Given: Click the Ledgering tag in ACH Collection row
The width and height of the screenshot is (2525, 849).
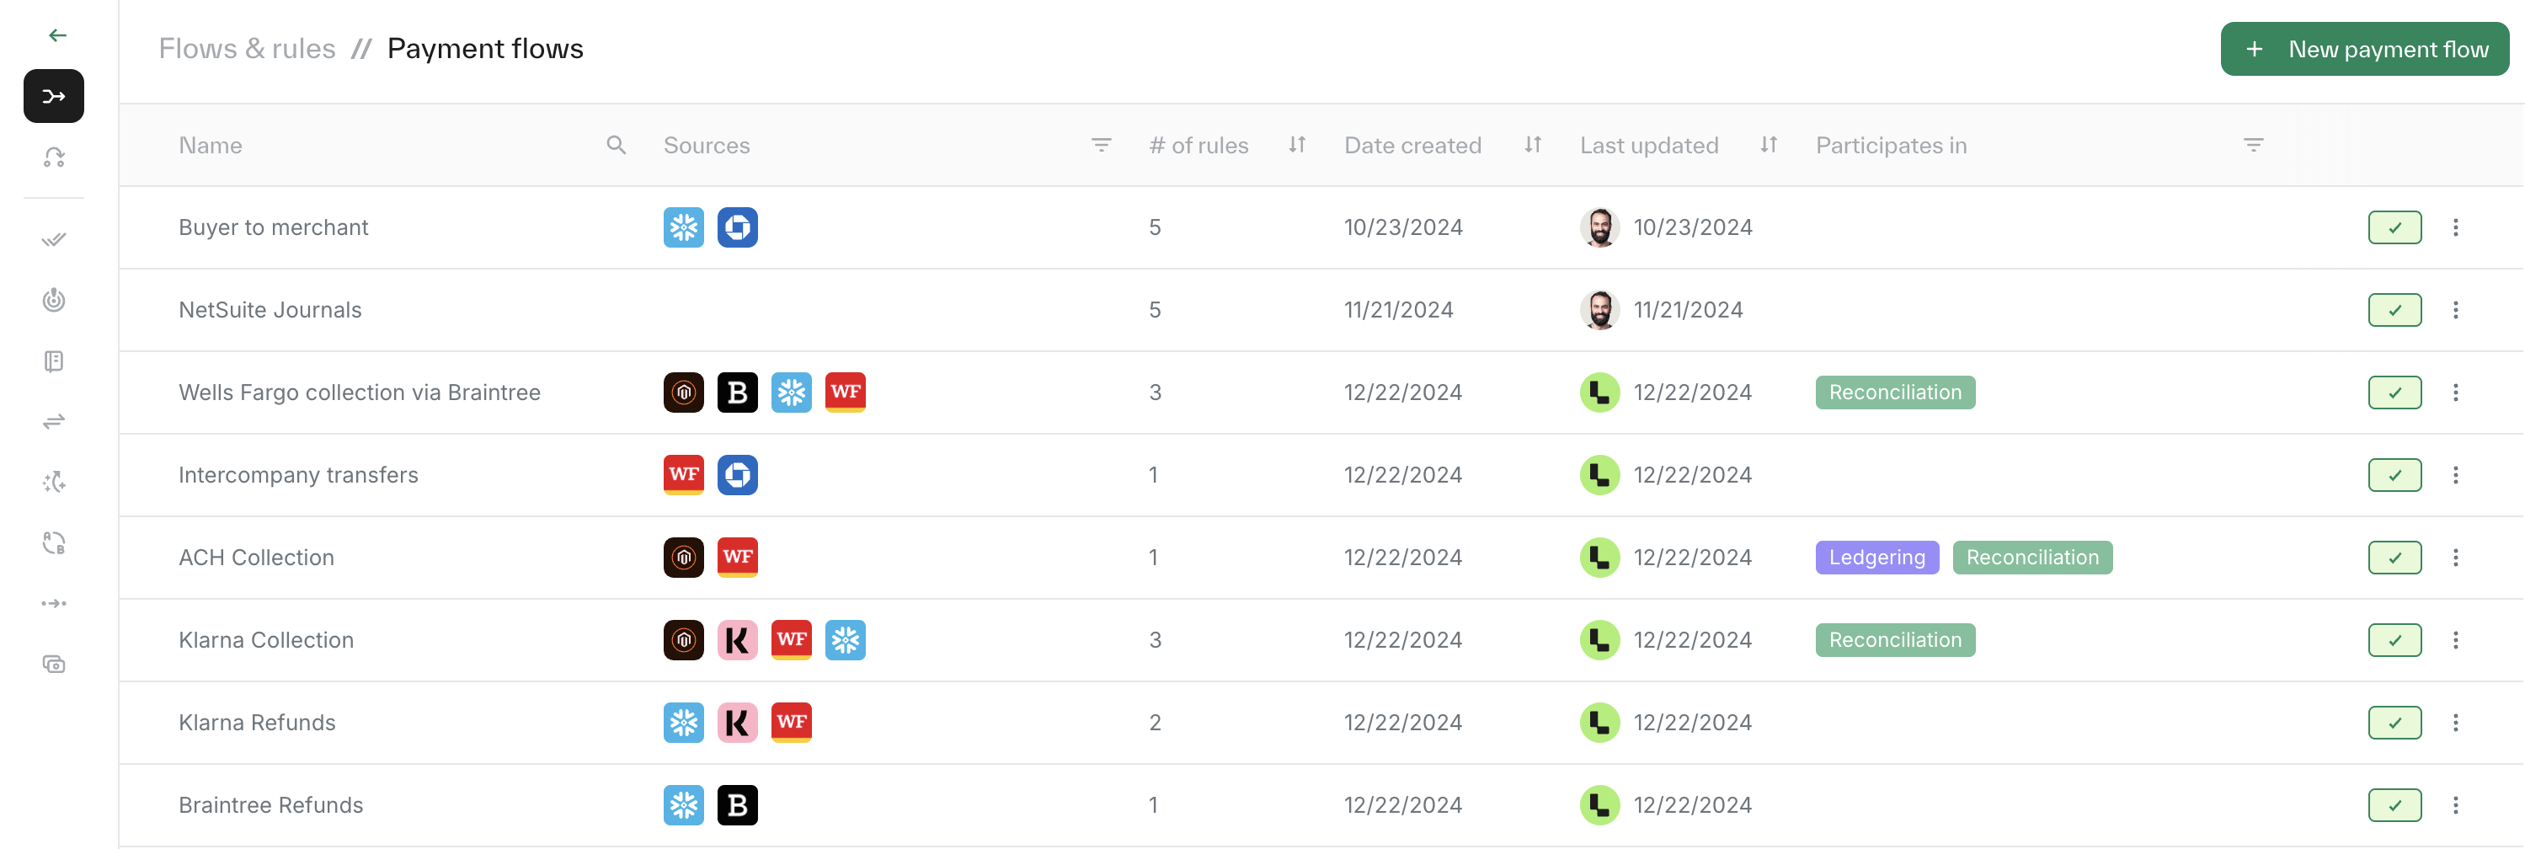Looking at the screenshot, I should 1876,557.
